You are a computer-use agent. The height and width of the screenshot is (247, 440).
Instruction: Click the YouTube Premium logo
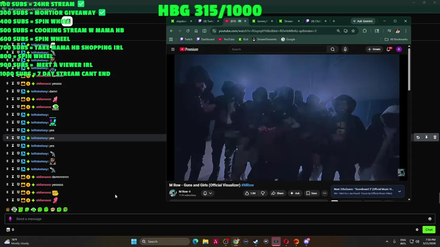point(189,49)
